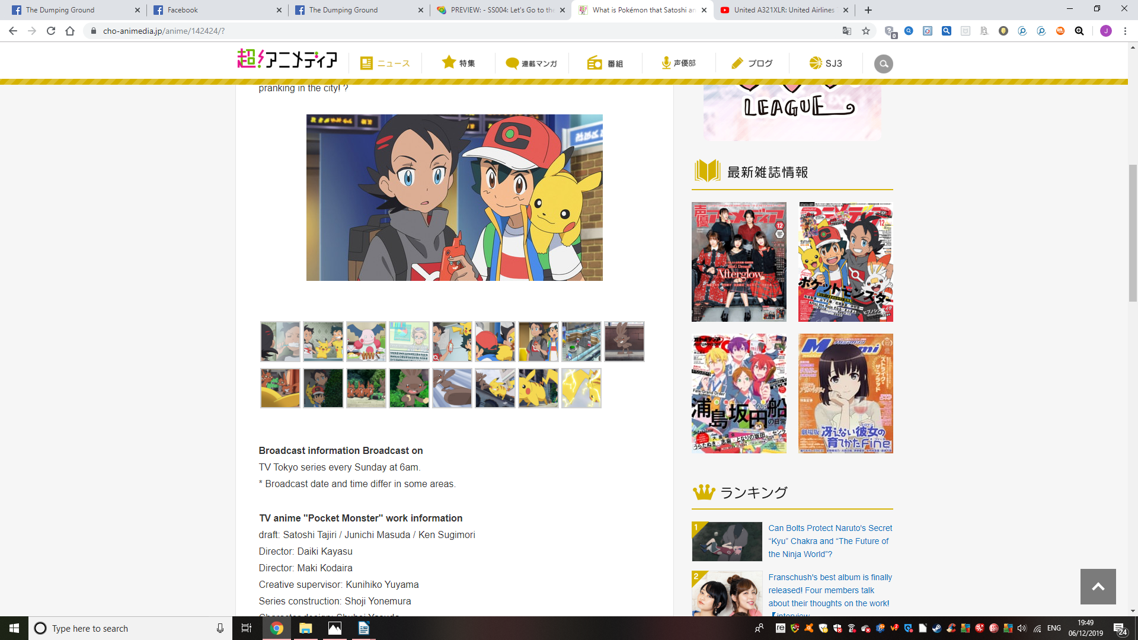
Task: Click the Wi-Fi network tray icon
Action: 1037,628
